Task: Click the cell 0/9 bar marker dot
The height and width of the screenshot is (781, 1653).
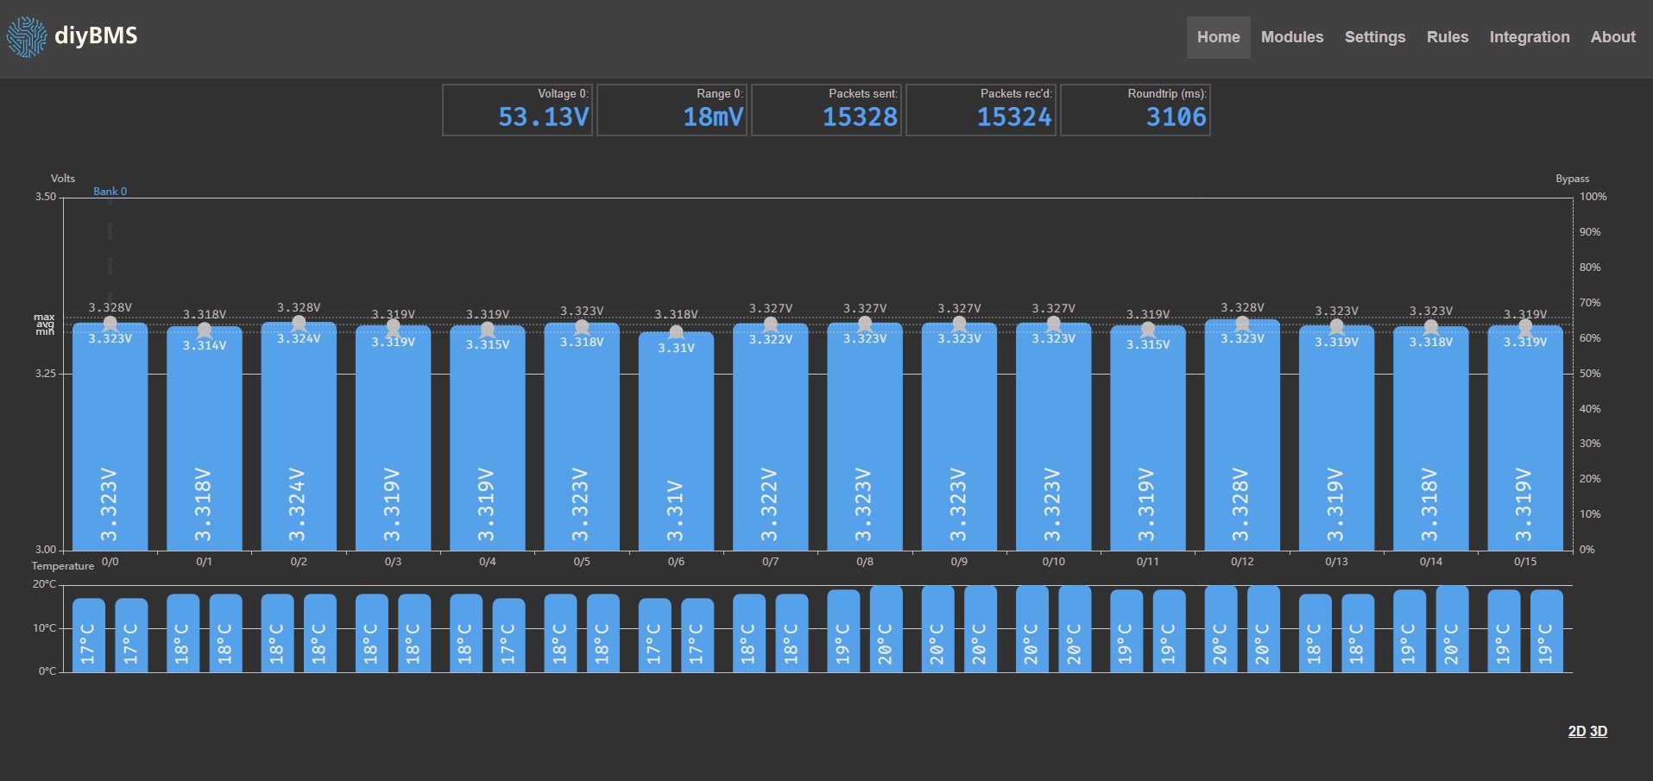Action: (x=959, y=324)
